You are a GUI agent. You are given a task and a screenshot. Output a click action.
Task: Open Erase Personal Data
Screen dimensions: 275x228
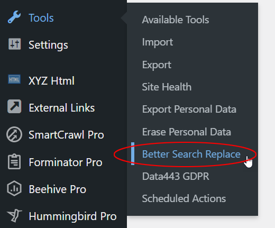tap(187, 132)
